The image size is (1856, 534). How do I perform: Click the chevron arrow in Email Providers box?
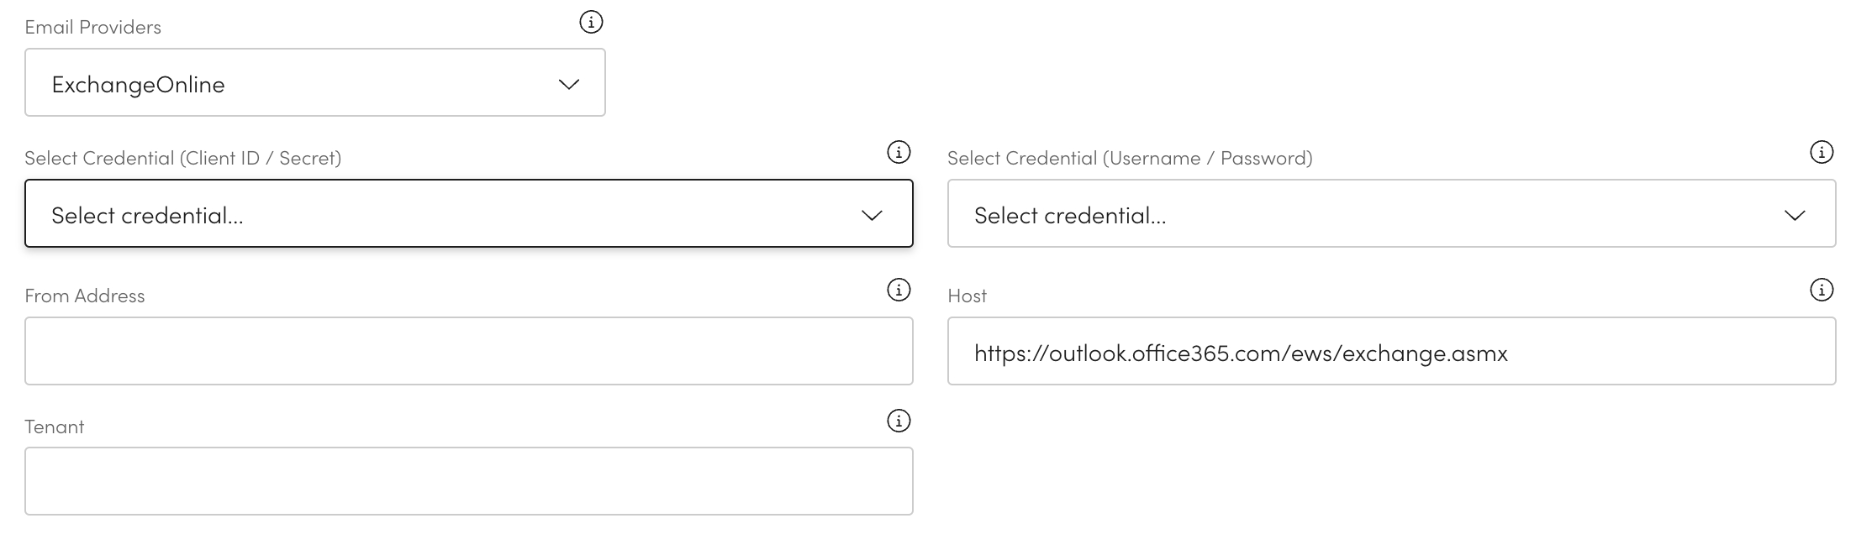point(569,84)
